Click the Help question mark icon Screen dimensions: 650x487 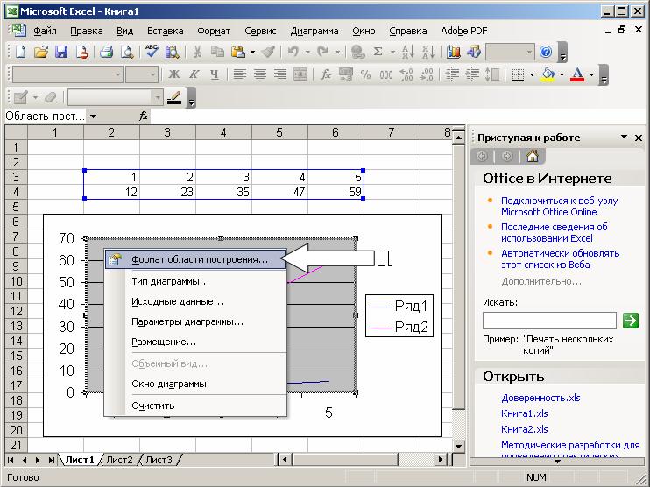coord(546,52)
